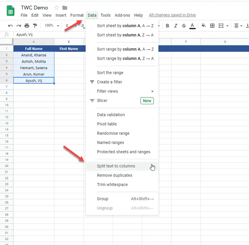Choose Sort range by column A, Z to A
The image size is (249, 245).
point(122,58)
